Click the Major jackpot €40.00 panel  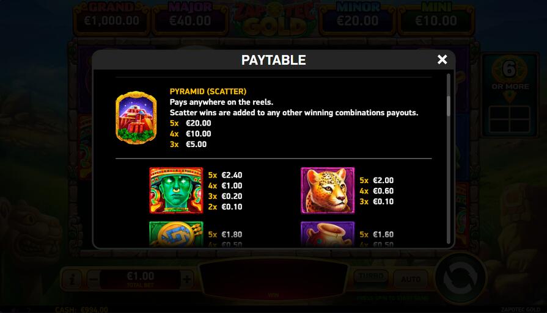(x=190, y=18)
